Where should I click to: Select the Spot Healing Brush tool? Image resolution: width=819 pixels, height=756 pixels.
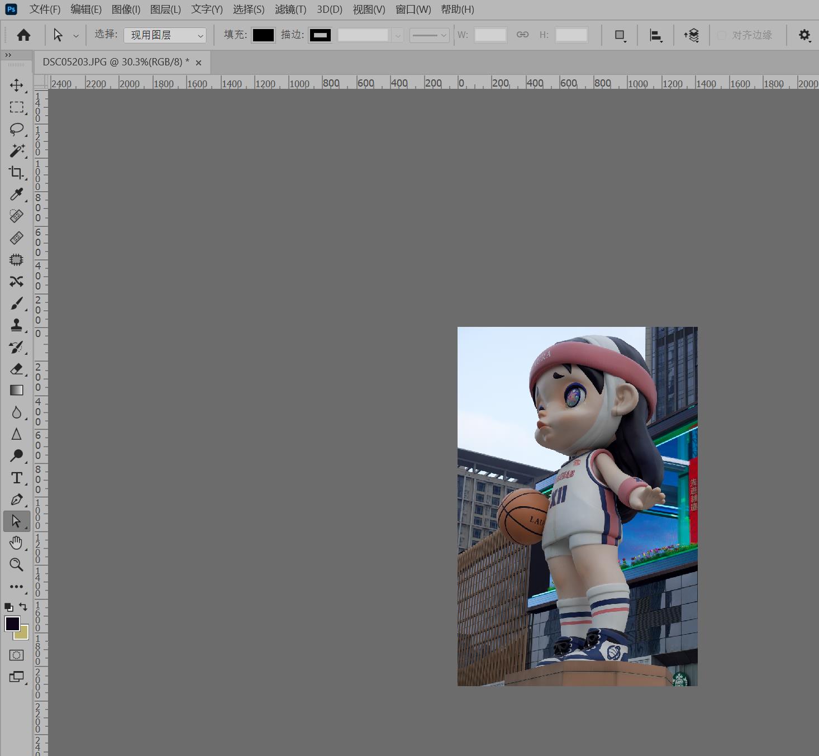pyautogui.click(x=16, y=216)
